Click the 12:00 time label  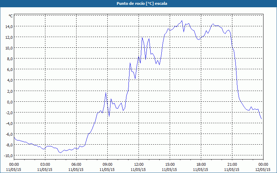pyautogui.click(x=139, y=165)
